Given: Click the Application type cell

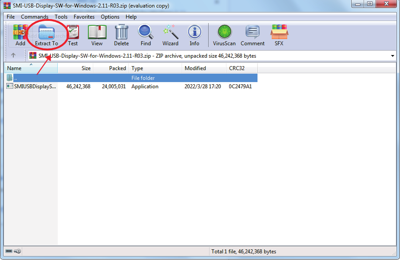Looking at the screenshot, I should pyautogui.click(x=145, y=87).
